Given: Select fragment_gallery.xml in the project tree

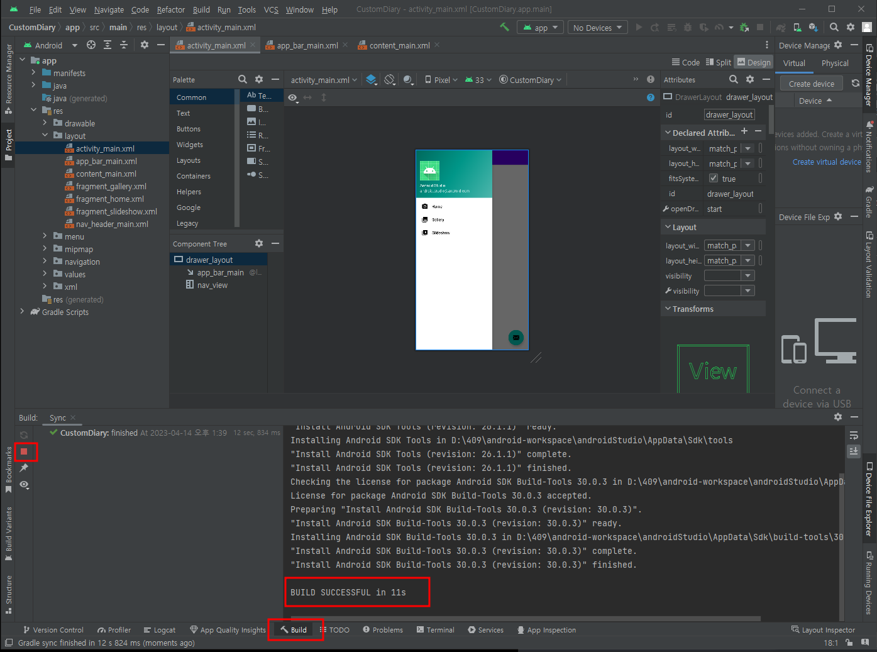Looking at the screenshot, I should [111, 186].
